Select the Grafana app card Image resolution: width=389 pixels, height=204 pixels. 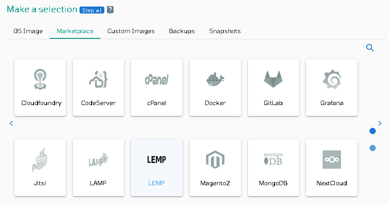[x=332, y=87]
